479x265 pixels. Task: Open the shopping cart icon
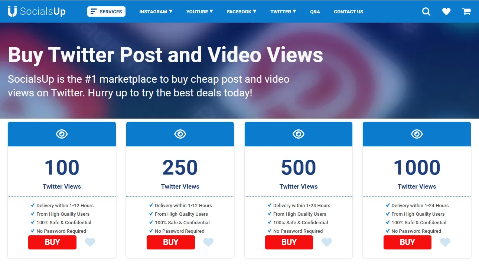(466, 11)
